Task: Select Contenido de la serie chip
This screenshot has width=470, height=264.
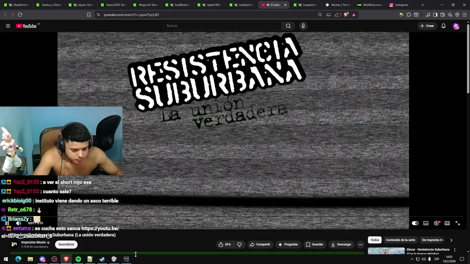Action: [401, 240]
